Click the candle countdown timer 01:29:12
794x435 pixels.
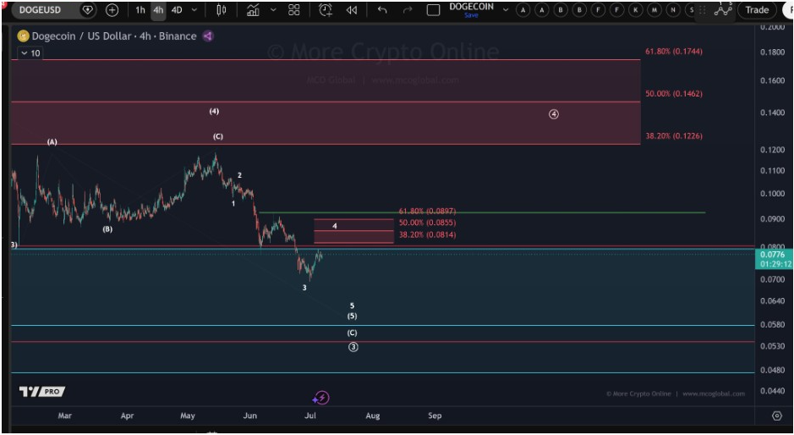point(775,264)
